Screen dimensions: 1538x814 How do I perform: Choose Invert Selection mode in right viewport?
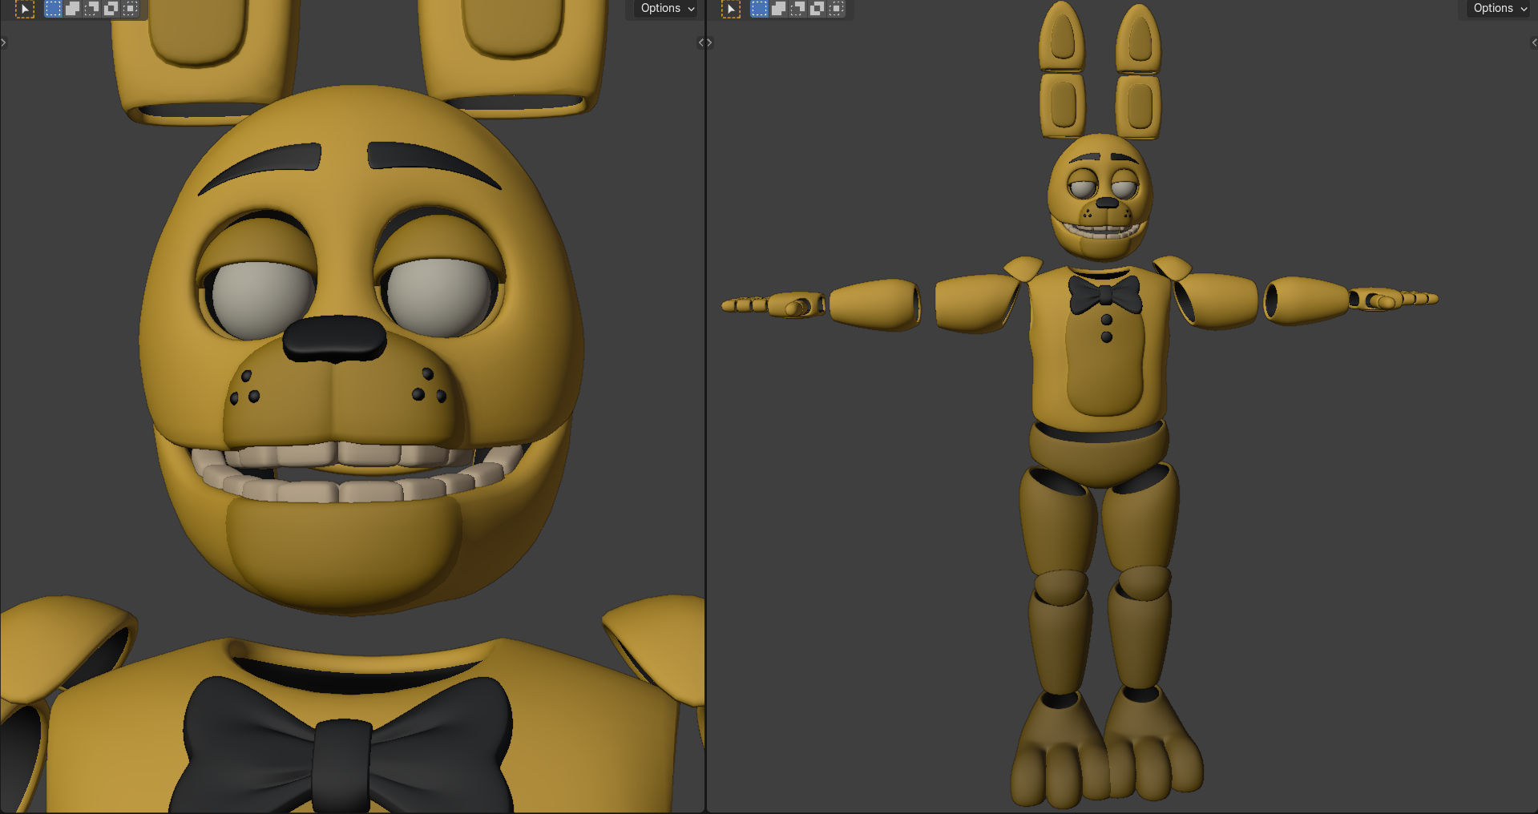817,8
